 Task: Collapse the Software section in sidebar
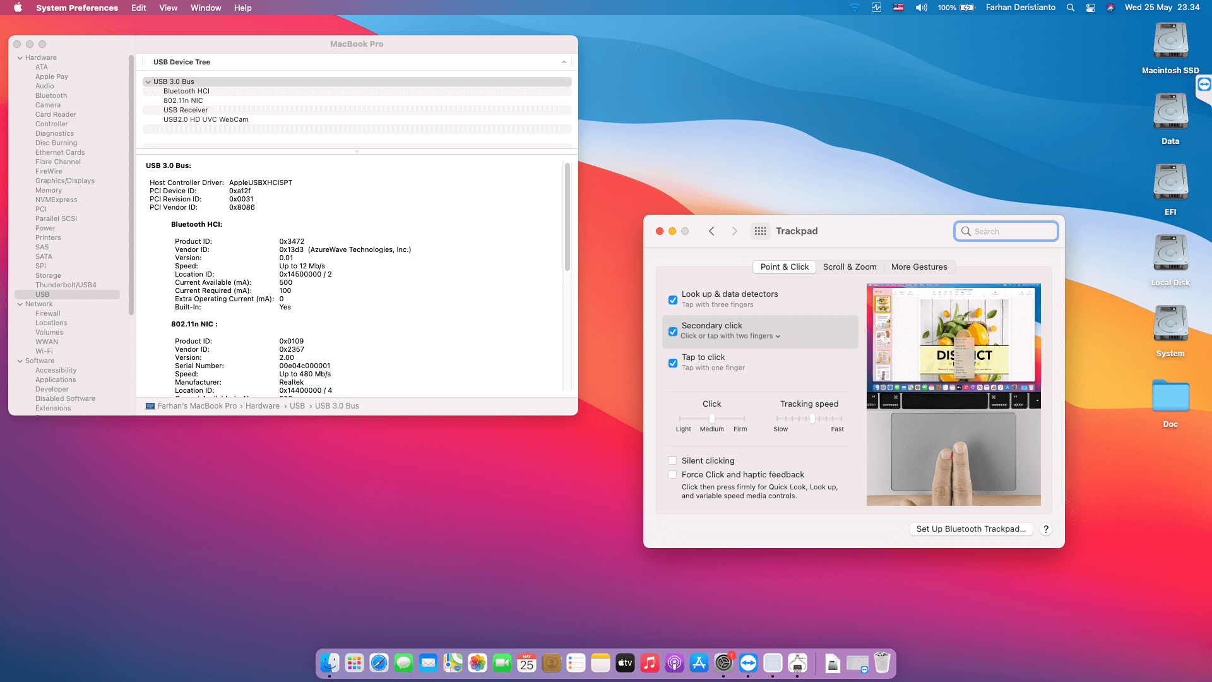20,361
